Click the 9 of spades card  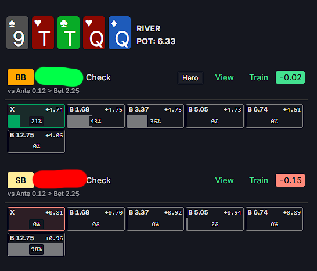17,33
